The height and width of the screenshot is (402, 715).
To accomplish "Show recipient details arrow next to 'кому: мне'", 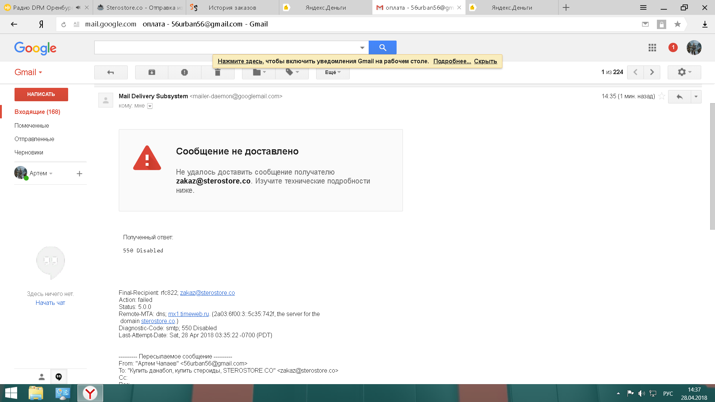I will tap(150, 106).
